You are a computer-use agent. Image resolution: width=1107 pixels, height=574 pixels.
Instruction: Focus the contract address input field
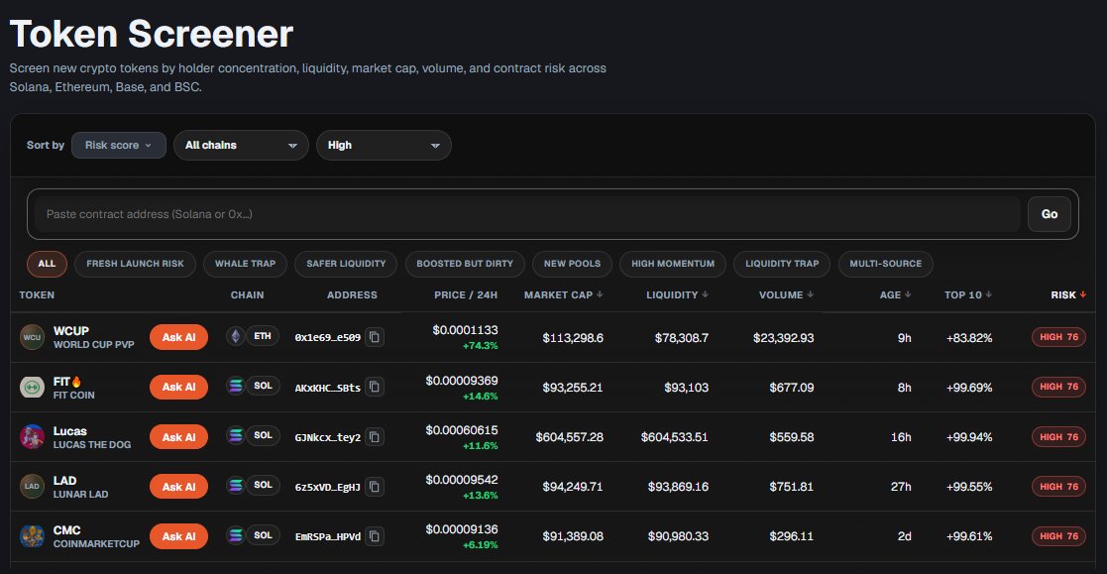pos(528,214)
